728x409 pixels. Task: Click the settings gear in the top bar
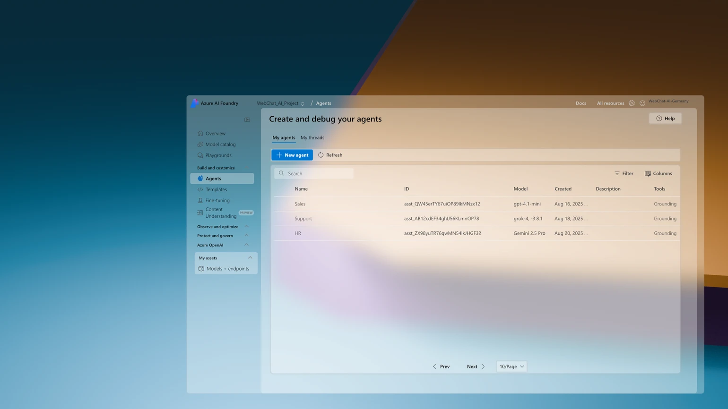[632, 103]
